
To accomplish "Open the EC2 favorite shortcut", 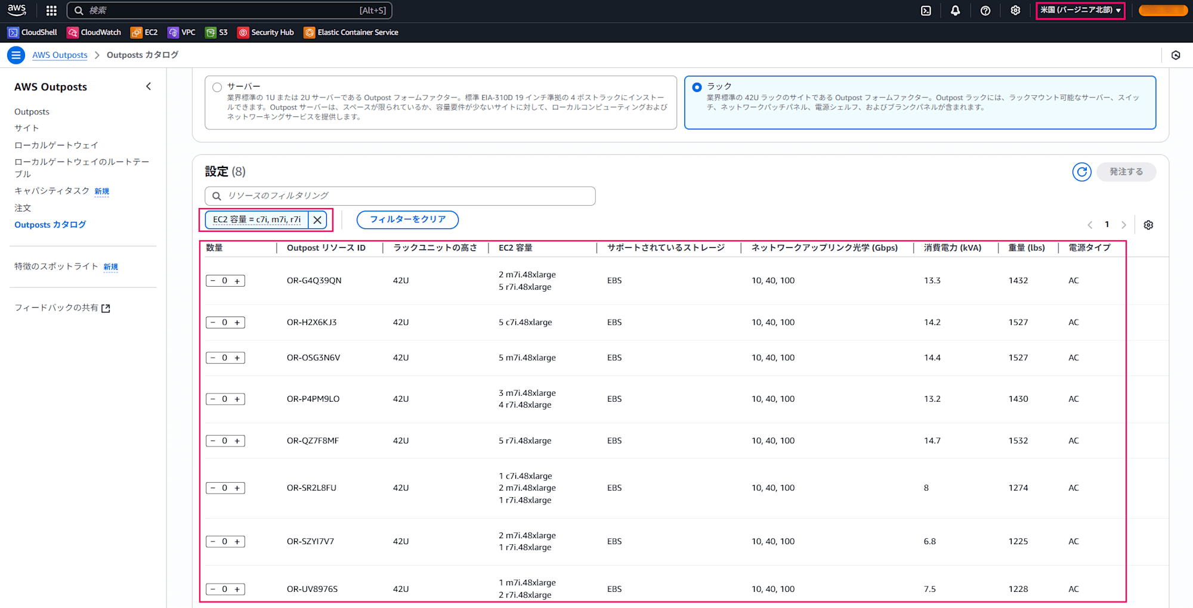I will (144, 32).
